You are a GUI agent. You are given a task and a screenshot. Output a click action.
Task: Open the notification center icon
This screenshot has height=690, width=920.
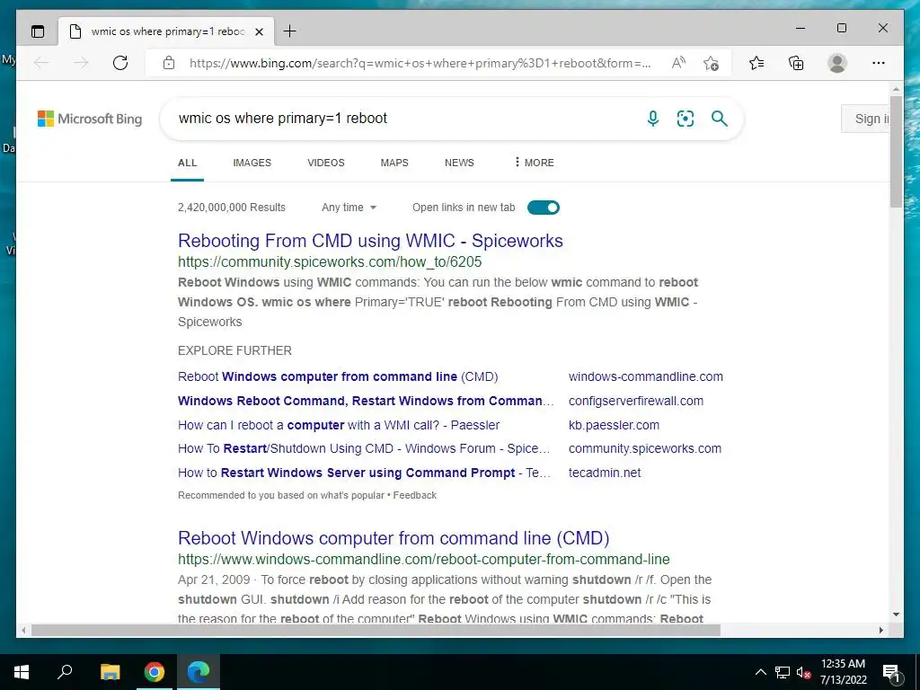[891, 672]
